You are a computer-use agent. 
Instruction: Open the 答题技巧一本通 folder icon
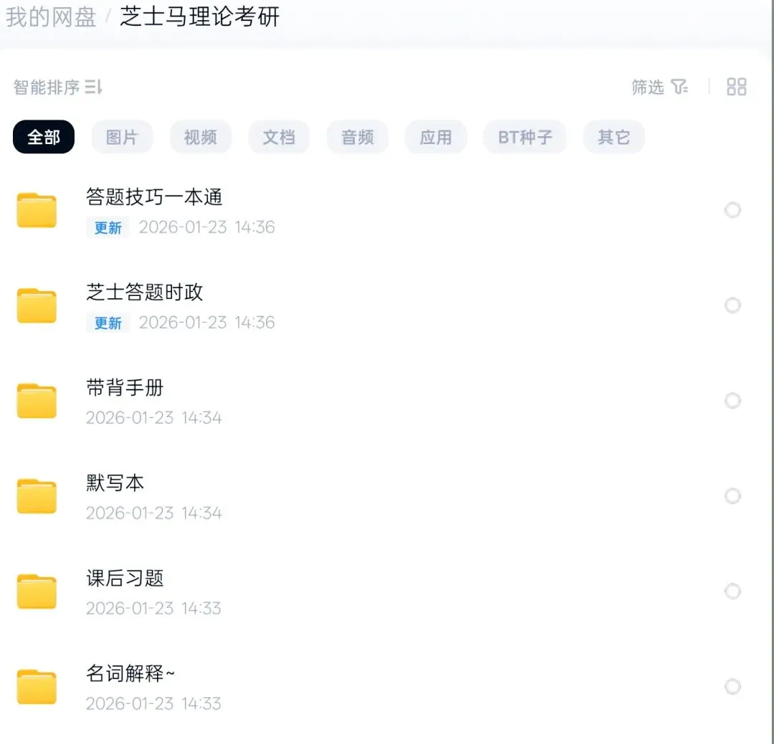coord(37,210)
